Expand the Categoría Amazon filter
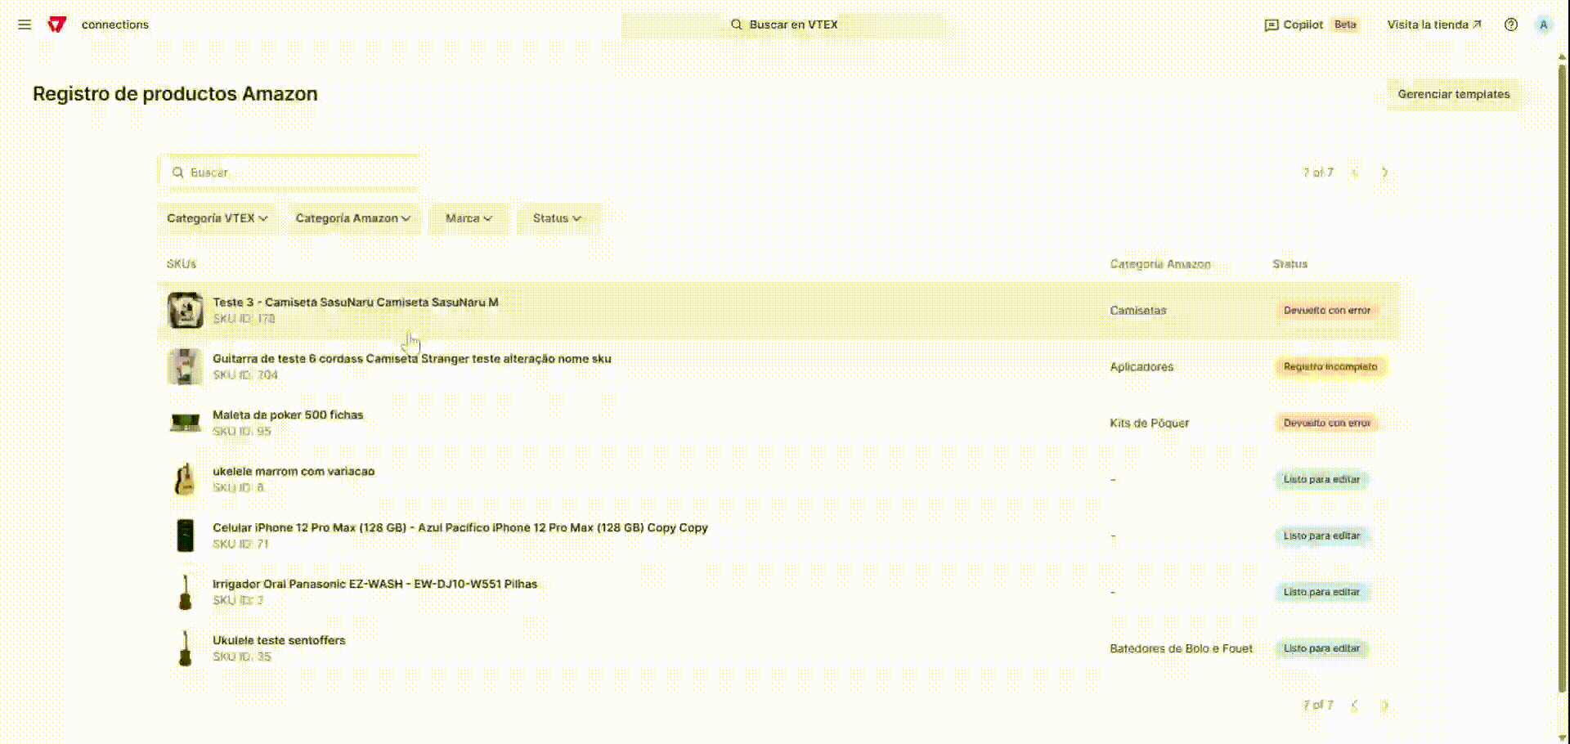The width and height of the screenshot is (1570, 744). [352, 218]
